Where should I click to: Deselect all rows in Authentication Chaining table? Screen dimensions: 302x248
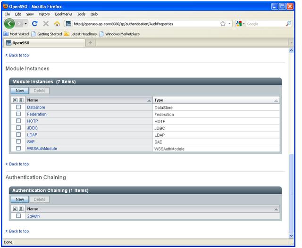(21, 209)
